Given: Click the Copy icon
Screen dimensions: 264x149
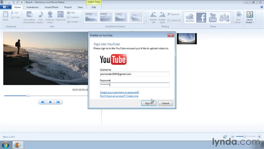Looking at the screenshot, I should tap(12, 17).
